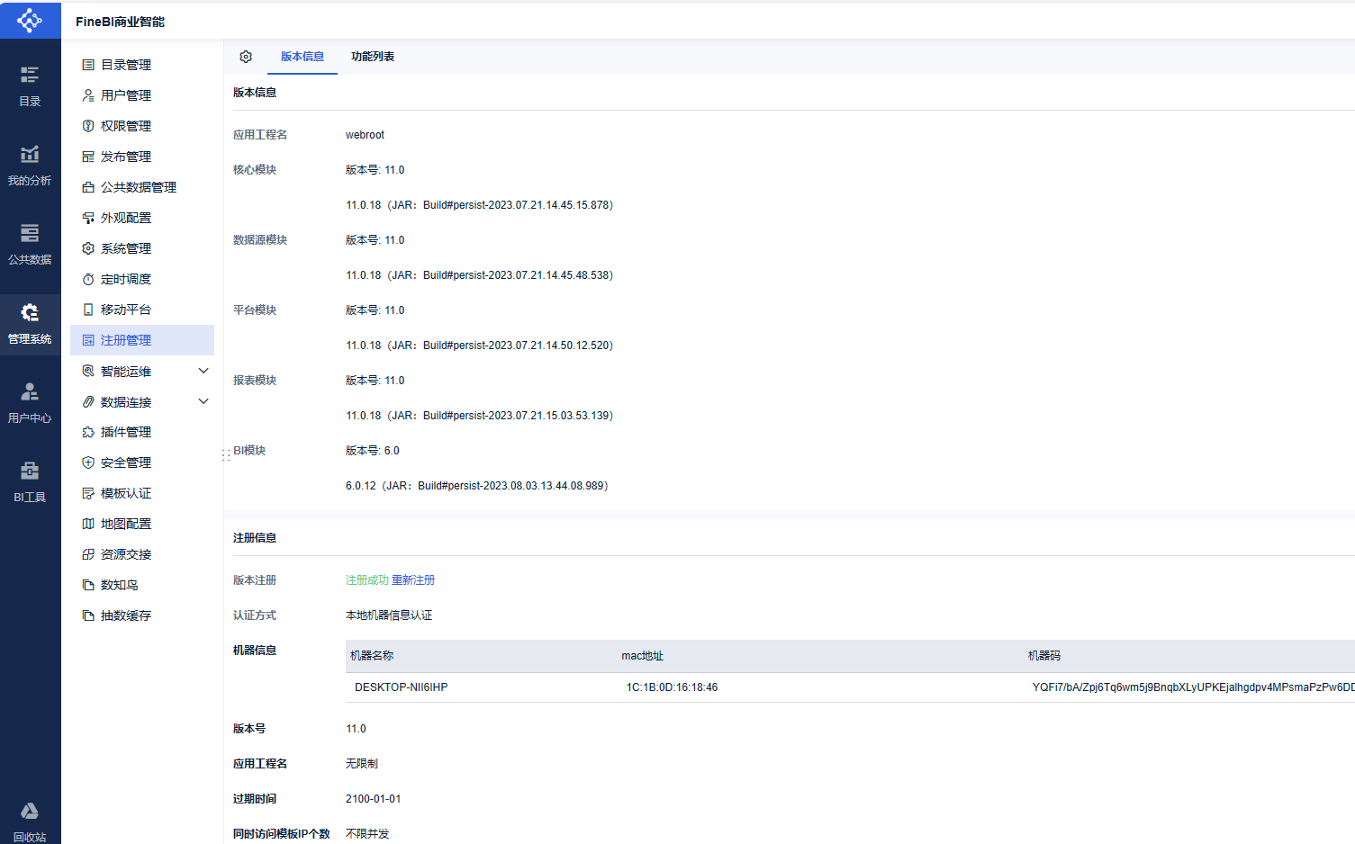Click the 安全管理 shield icon
This screenshot has height=844, width=1355.
tap(88, 462)
